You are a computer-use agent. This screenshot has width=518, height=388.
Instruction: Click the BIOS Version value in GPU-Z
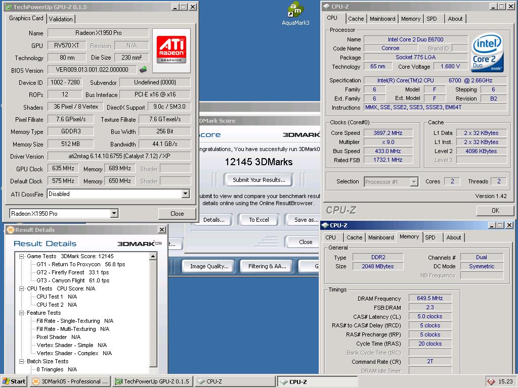point(92,70)
